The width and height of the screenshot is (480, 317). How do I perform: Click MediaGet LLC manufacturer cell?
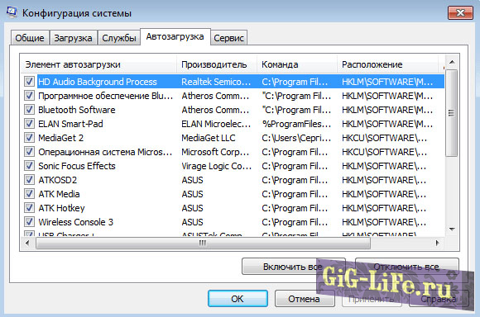coord(209,138)
